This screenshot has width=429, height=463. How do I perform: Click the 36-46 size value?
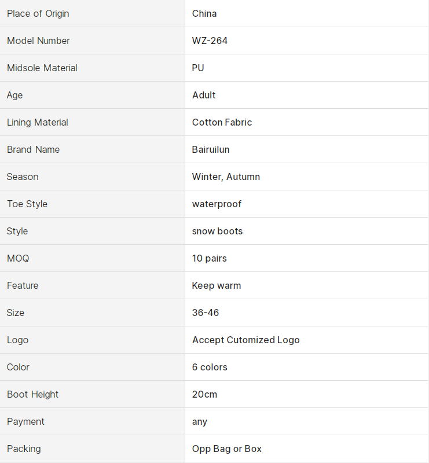tap(206, 313)
